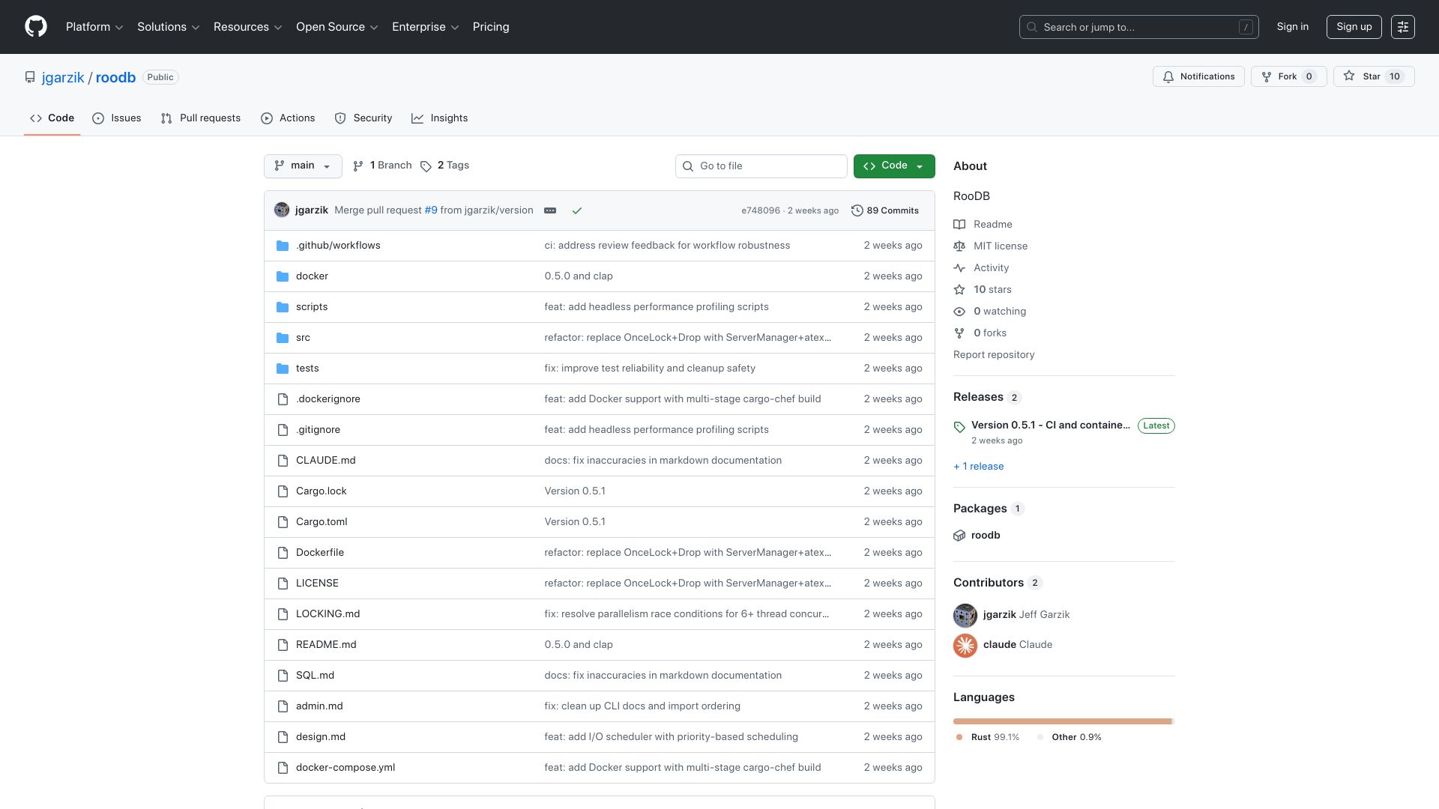
Task: Open the 2 Tags link
Action: point(444,166)
